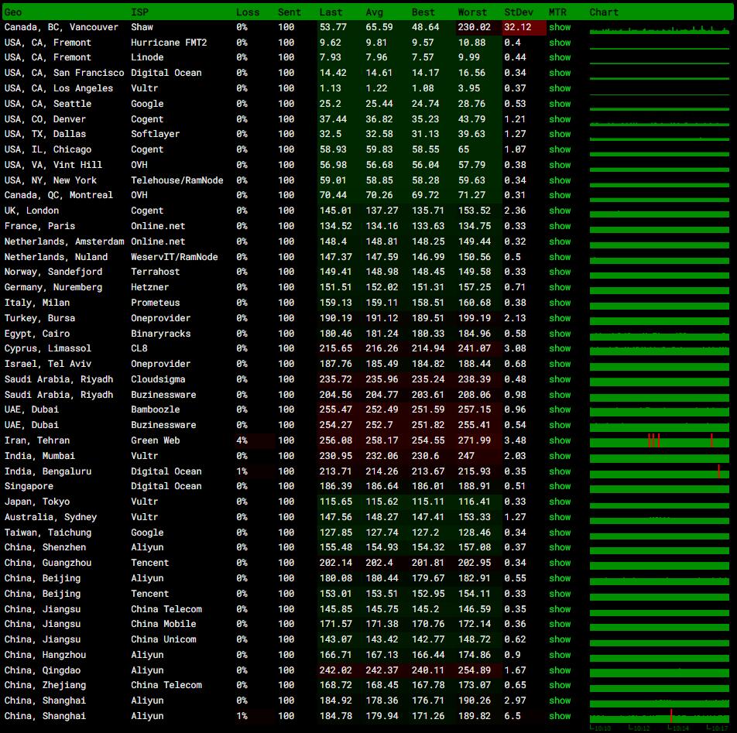Click 'show' for Nuremberg Hetzner
737x733 pixels.
coord(560,287)
